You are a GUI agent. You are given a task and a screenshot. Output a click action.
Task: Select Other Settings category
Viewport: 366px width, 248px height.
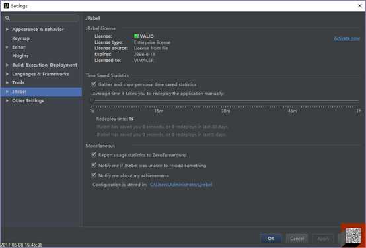pyautogui.click(x=28, y=101)
